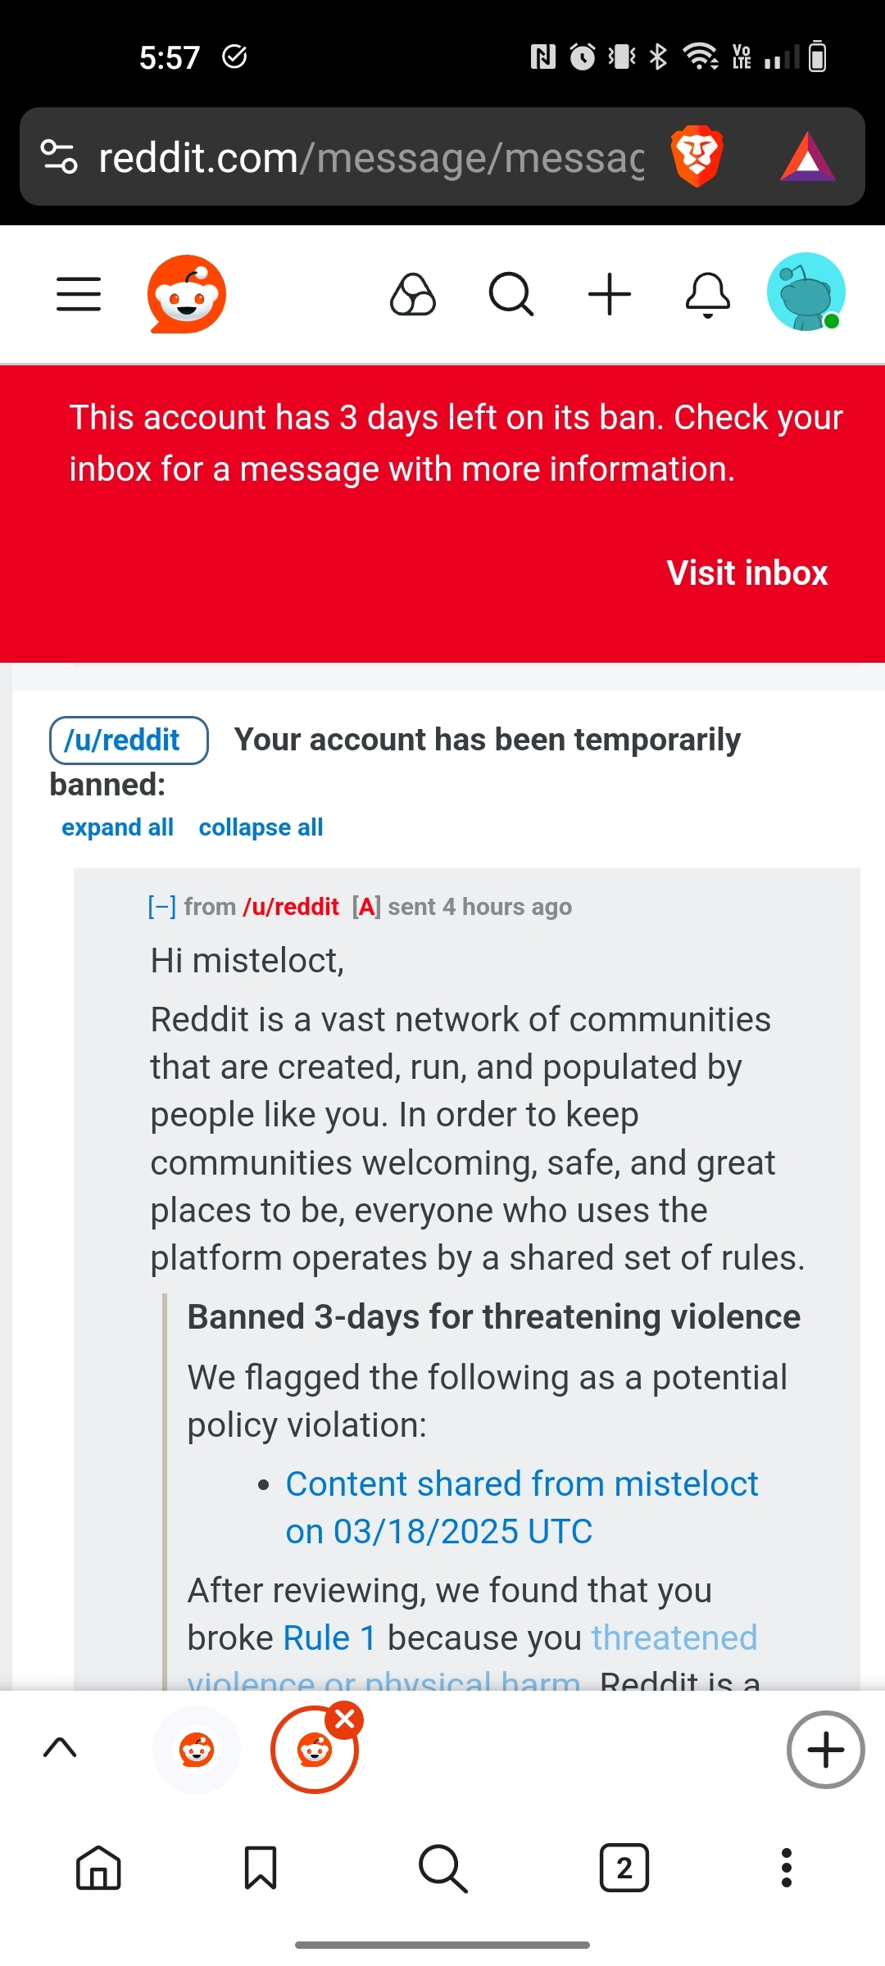Viewport: 885px width, 1966px height.
Task: Open Reddit Answers icon in header
Action: [413, 294]
